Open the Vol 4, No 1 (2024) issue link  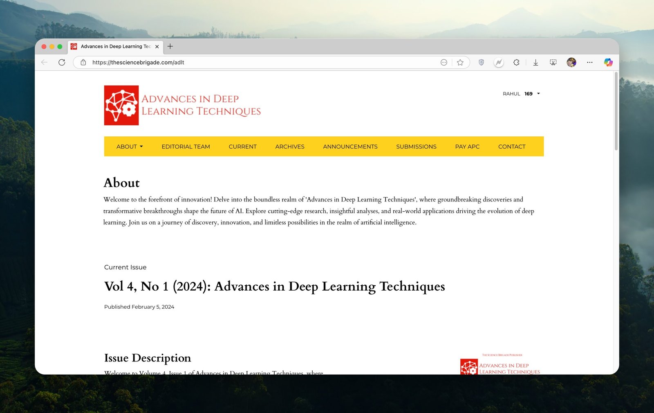pyautogui.click(x=274, y=286)
